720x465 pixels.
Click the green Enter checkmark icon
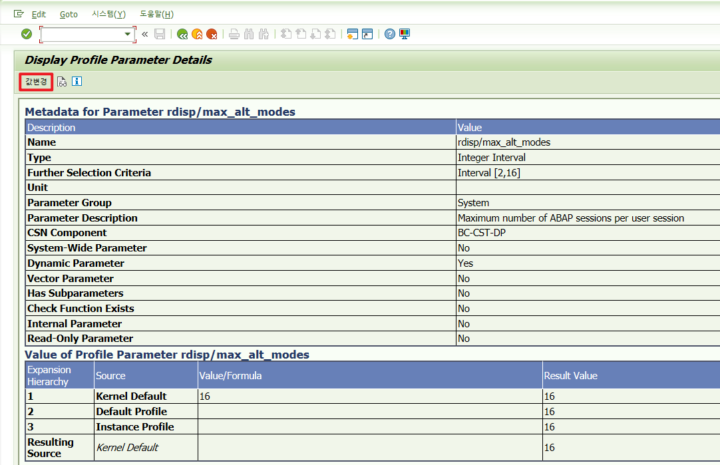click(27, 34)
